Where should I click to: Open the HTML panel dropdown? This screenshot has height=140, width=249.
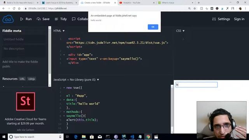[x=59, y=31]
